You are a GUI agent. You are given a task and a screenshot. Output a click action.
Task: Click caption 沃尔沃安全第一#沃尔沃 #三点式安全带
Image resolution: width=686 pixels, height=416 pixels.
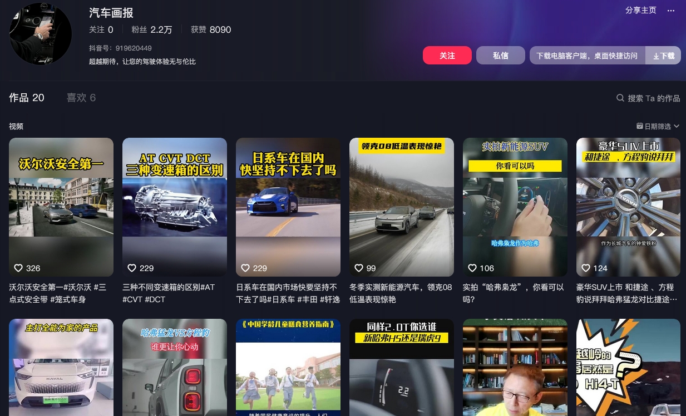(58, 293)
